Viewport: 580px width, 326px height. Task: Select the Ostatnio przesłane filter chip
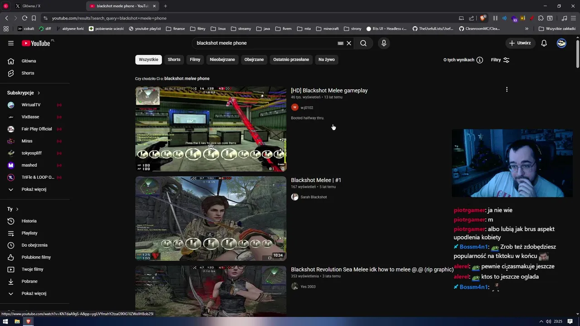(291, 59)
